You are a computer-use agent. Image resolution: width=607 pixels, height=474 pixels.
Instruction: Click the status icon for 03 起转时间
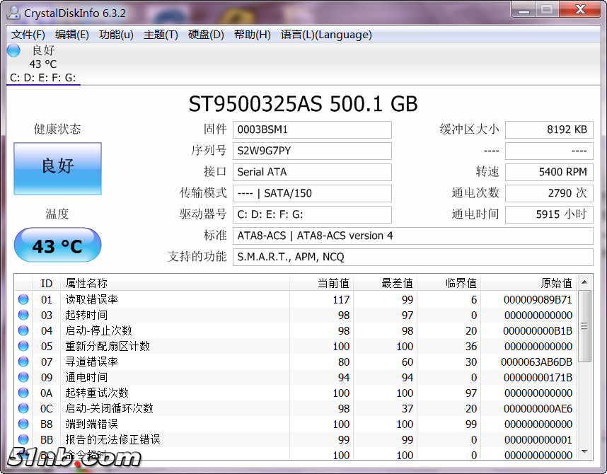coord(23,315)
